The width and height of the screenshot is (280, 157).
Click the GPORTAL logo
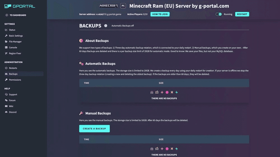(x=20, y=6)
